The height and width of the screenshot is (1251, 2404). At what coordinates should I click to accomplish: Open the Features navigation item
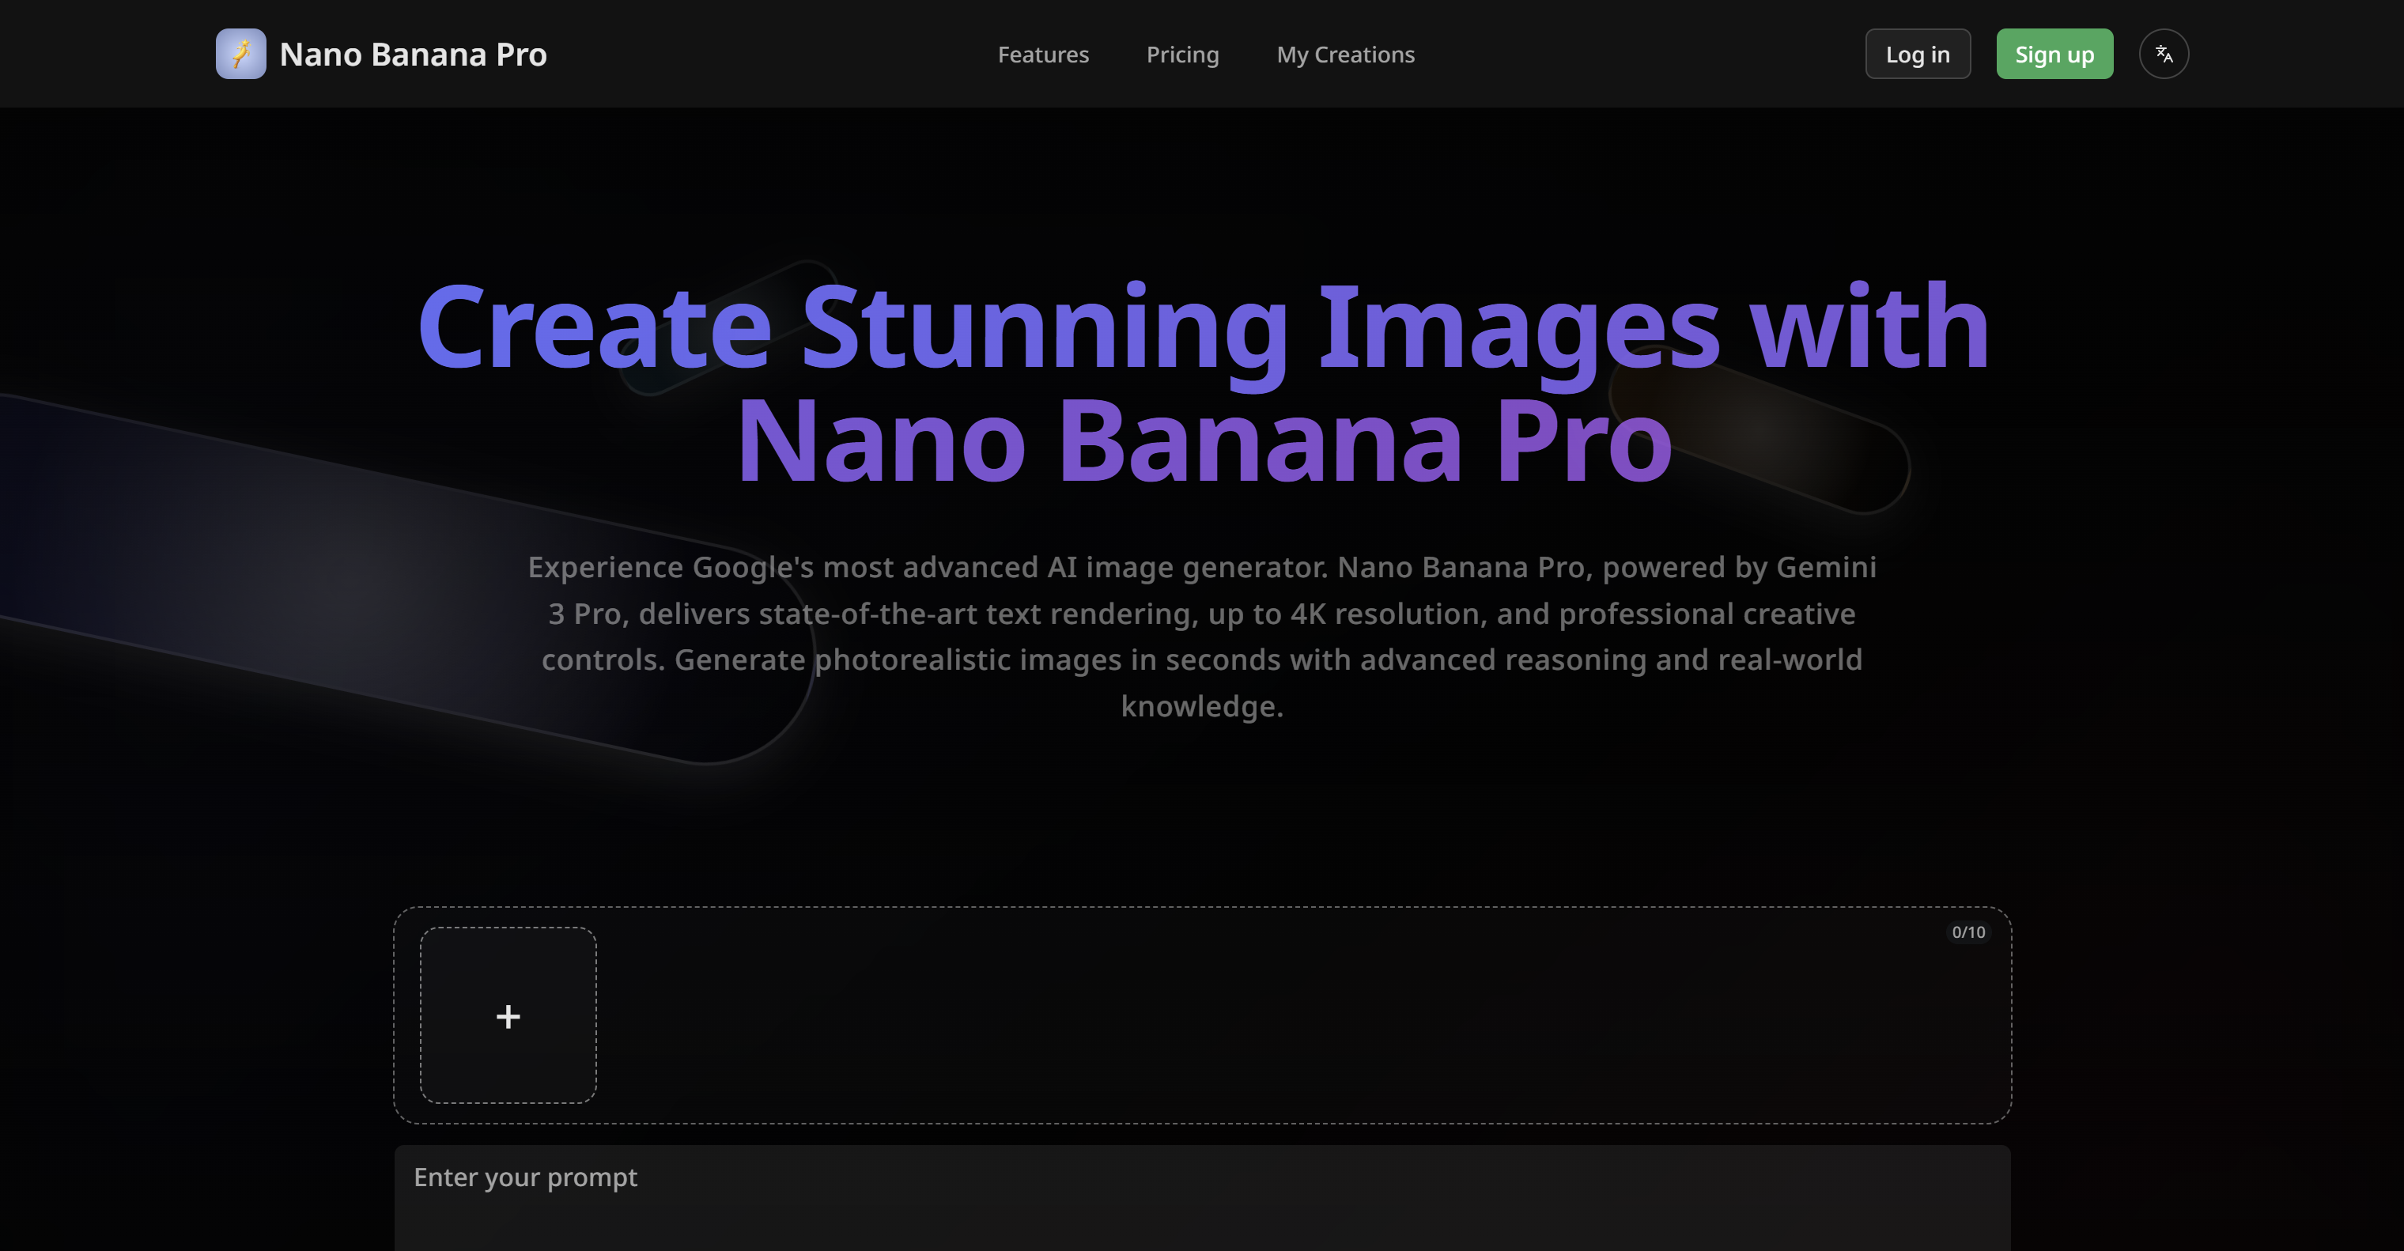[1043, 53]
